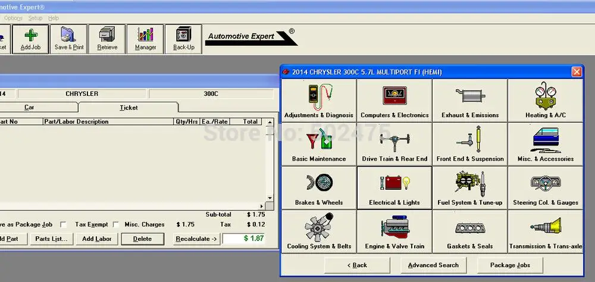Click the green total amount field
Viewport: 595px width, 282px height.
(x=245, y=239)
